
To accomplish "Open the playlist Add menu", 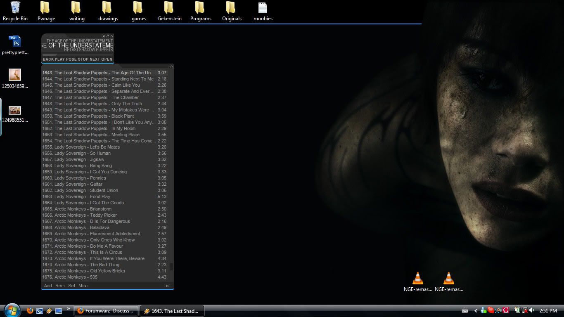I will tap(48, 286).
